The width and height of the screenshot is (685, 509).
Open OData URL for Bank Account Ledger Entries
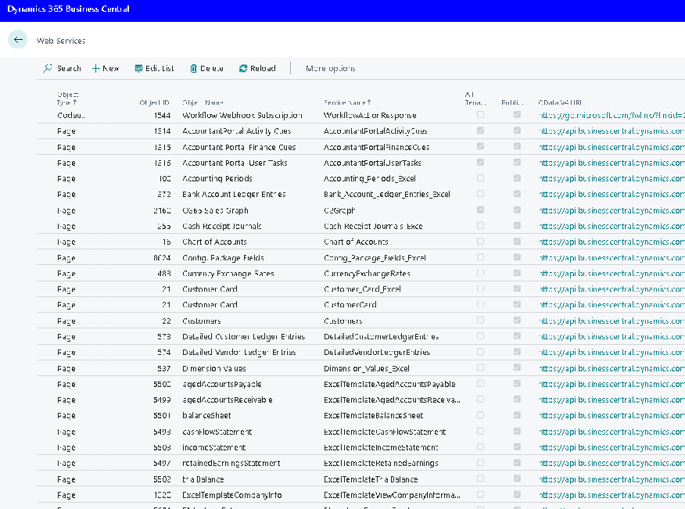click(x=611, y=194)
